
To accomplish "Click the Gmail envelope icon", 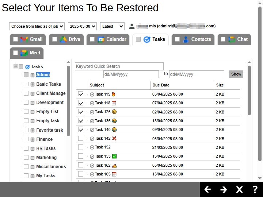I will [24, 39].
